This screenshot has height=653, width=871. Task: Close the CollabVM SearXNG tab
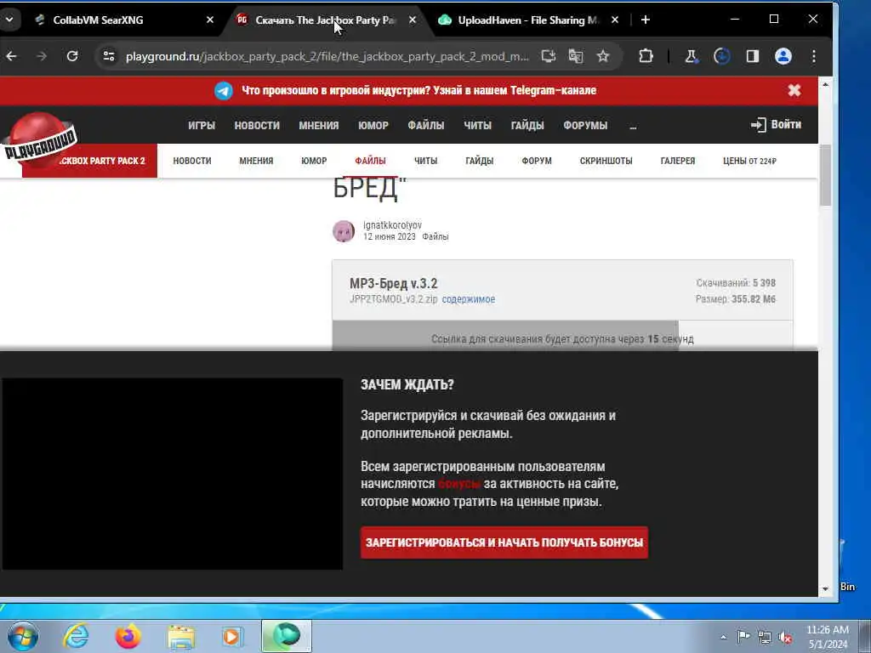coord(210,20)
